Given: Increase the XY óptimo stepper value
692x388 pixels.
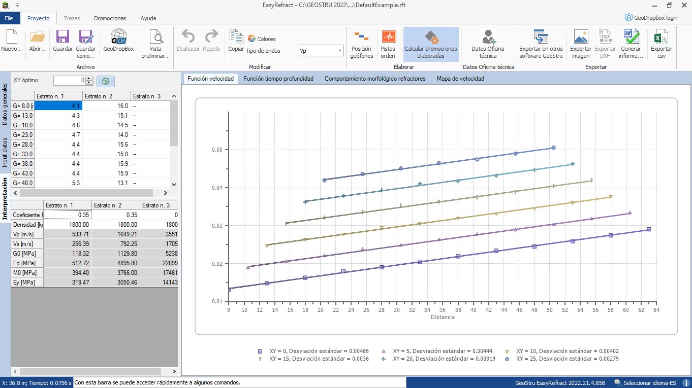Looking at the screenshot, I should point(89,78).
